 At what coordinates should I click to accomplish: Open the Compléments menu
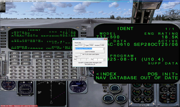tap(42, 1)
